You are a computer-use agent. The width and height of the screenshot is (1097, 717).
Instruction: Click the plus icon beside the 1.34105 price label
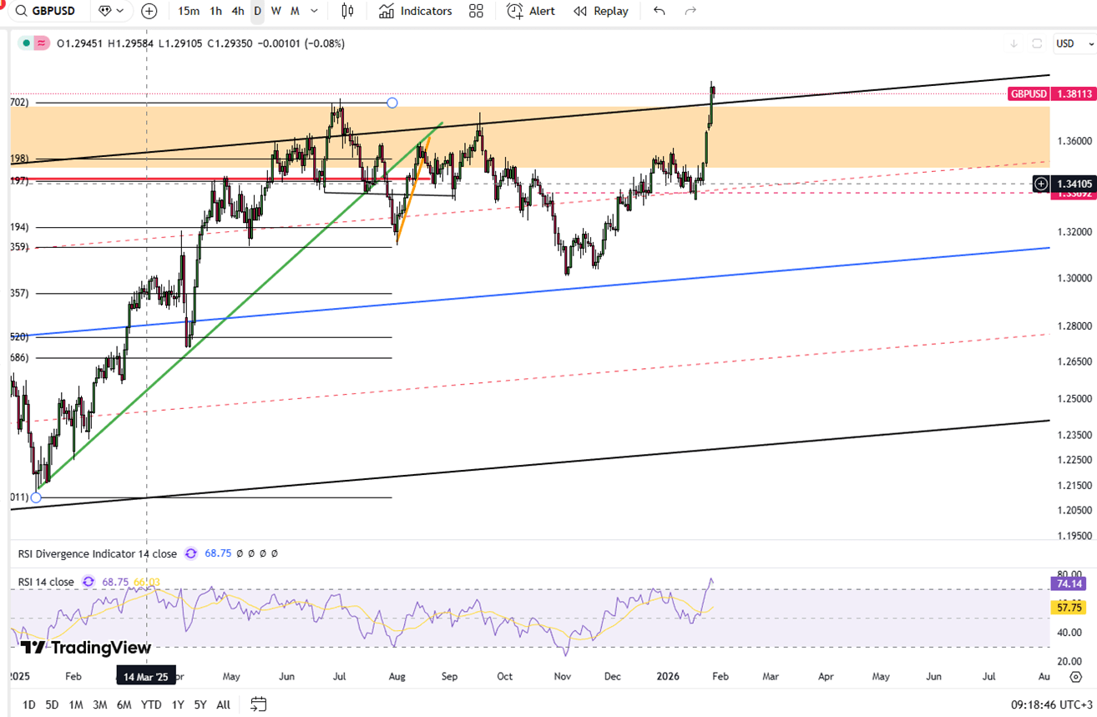click(1041, 184)
